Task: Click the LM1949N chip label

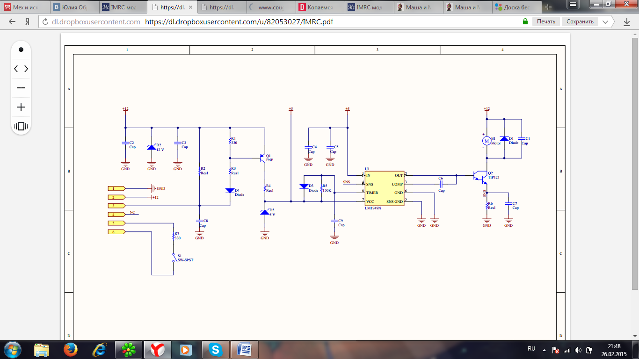Action: [x=373, y=208]
